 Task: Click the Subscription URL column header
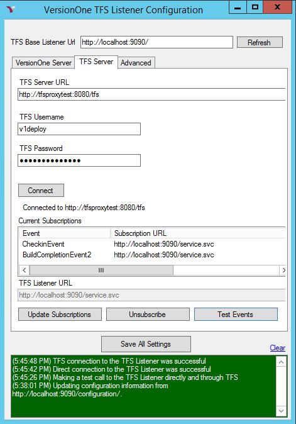pyautogui.click(x=198, y=233)
